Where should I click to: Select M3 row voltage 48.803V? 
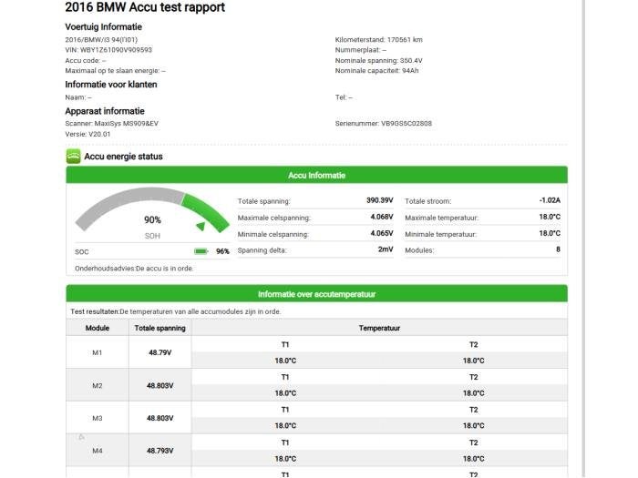tap(159, 418)
